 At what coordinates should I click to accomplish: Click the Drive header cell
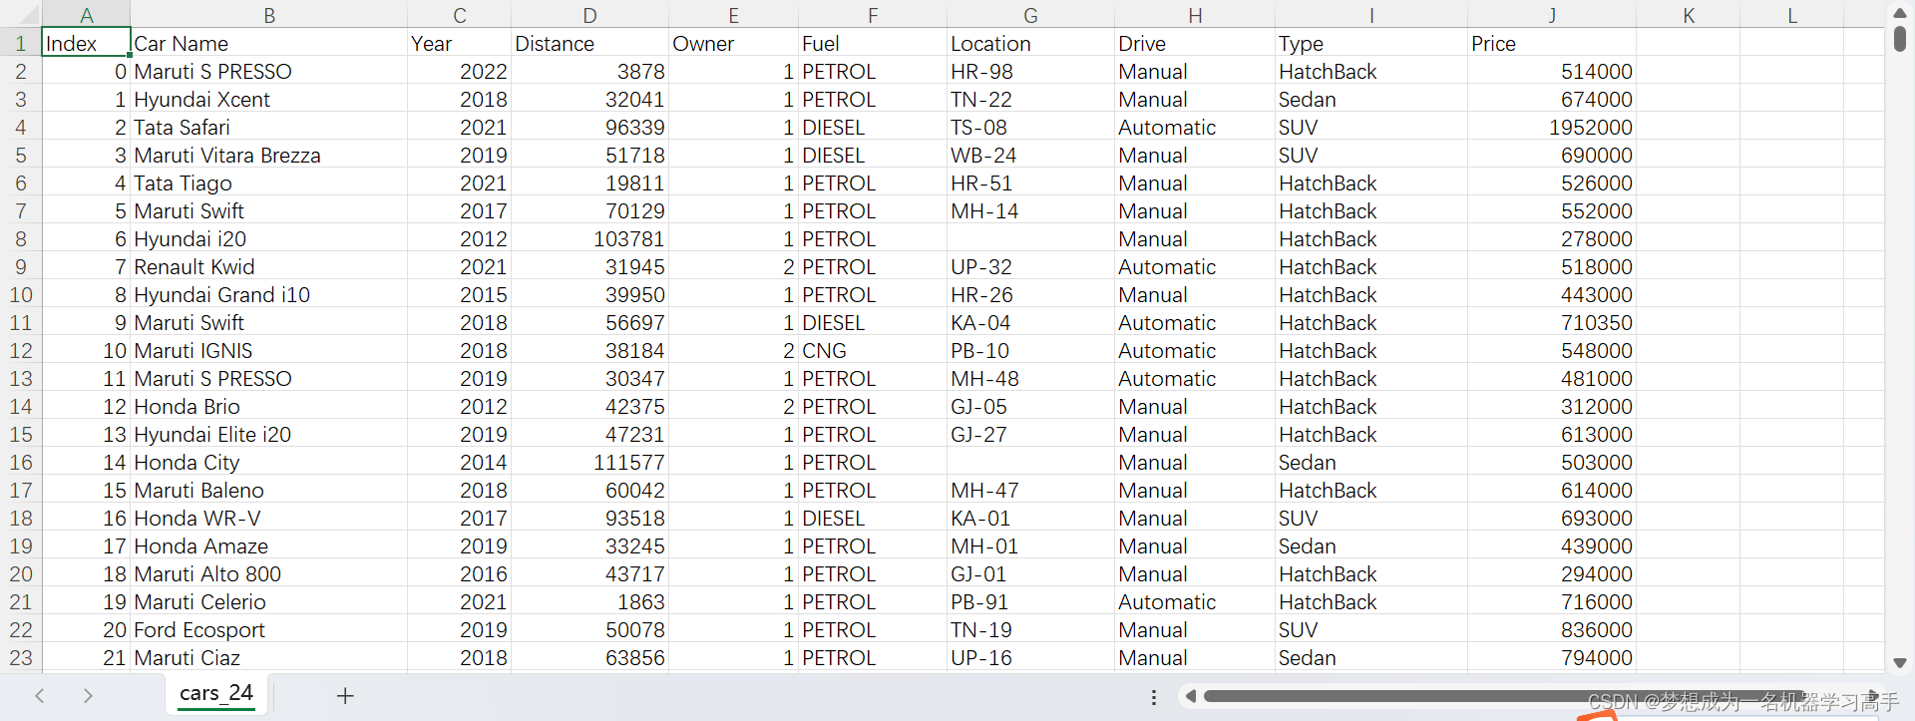click(x=1195, y=44)
